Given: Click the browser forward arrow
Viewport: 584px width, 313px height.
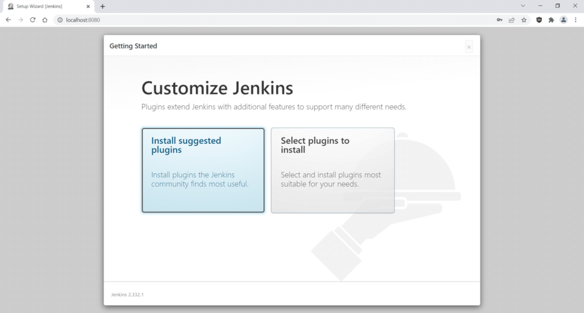Looking at the screenshot, I should click(21, 20).
